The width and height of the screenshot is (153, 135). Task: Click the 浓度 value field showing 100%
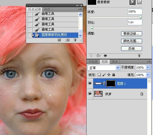(135, 12)
